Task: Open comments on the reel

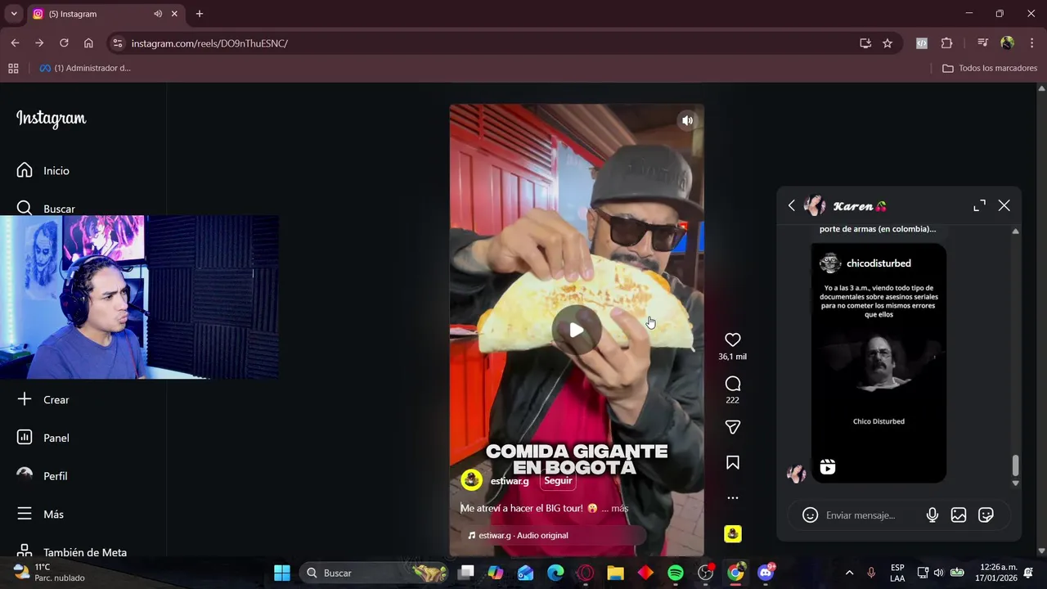Action: coord(732,384)
